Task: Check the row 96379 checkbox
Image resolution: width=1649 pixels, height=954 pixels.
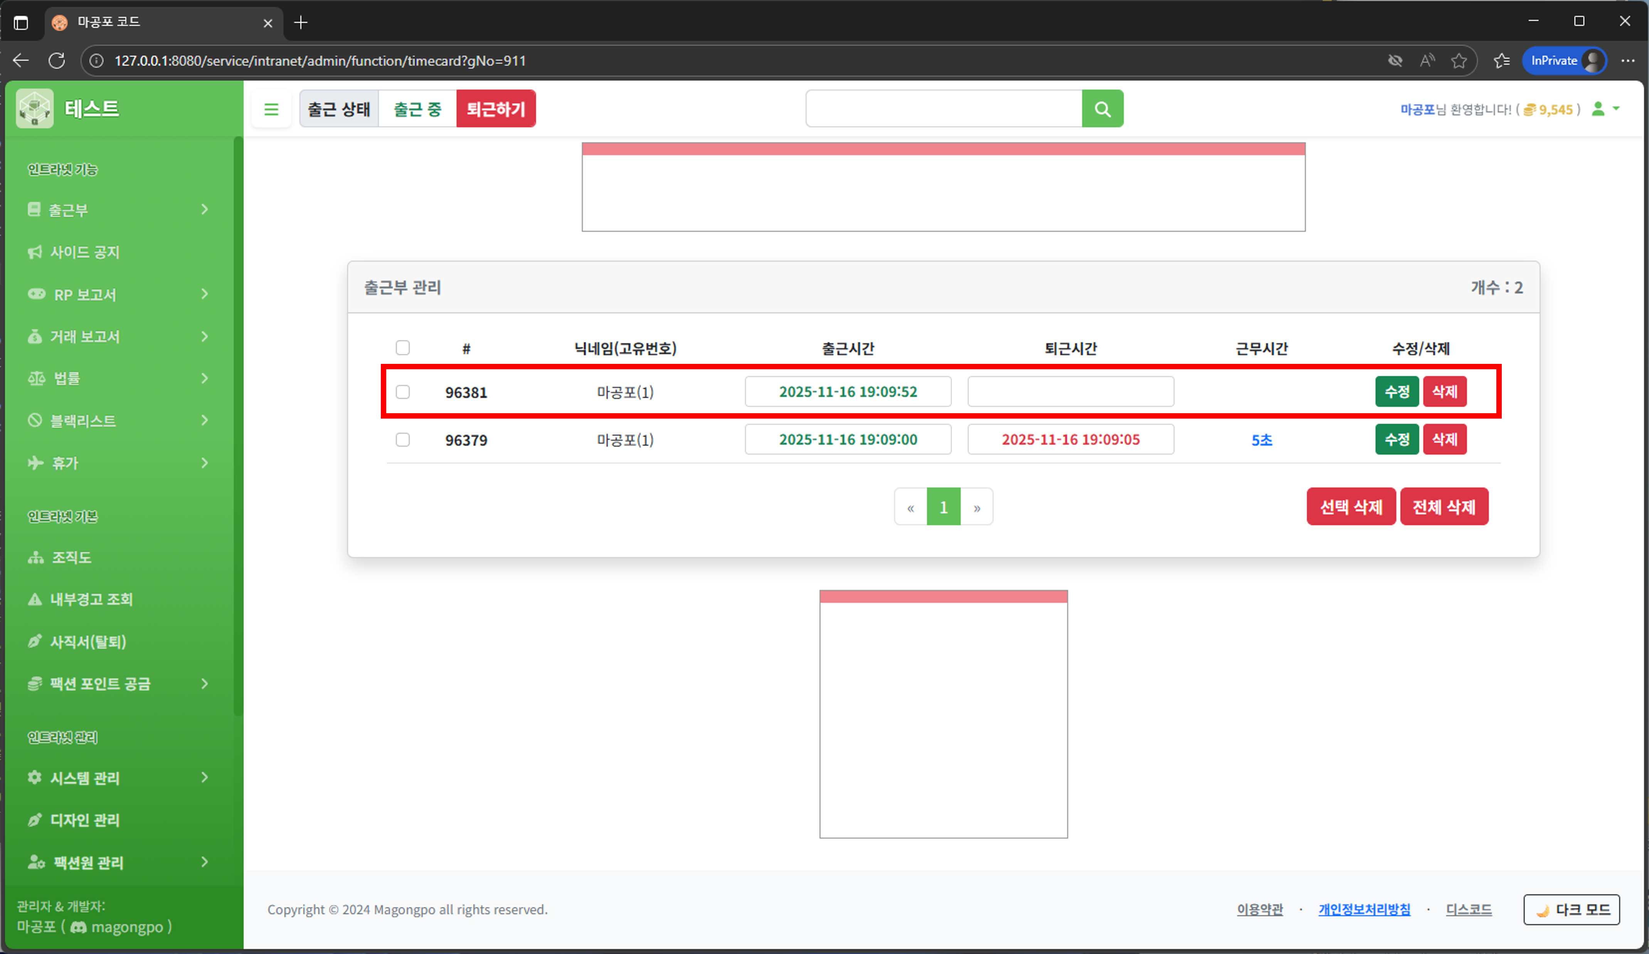Action: pyautogui.click(x=402, y=440)
